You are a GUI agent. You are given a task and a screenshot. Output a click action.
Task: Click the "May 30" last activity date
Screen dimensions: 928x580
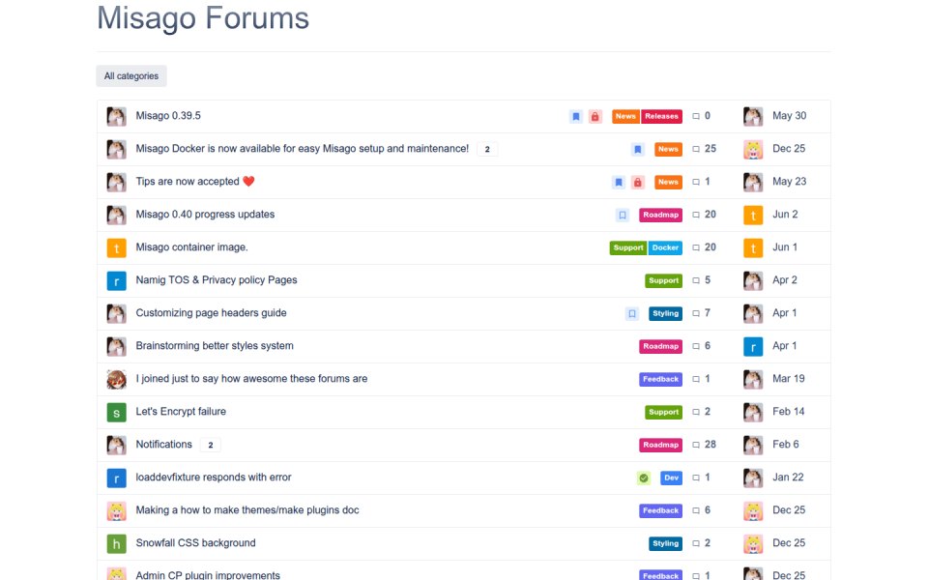coord(790,115)
